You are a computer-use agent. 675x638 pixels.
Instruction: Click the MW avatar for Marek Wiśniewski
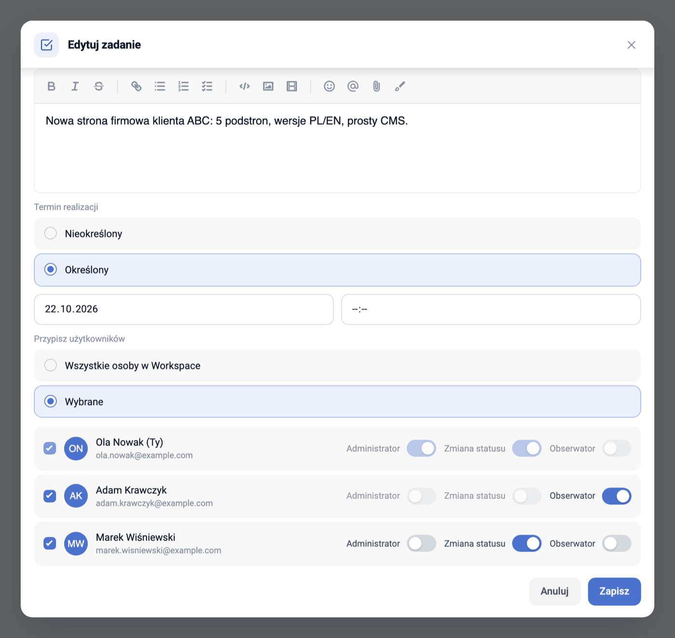(x=76, y=543)
